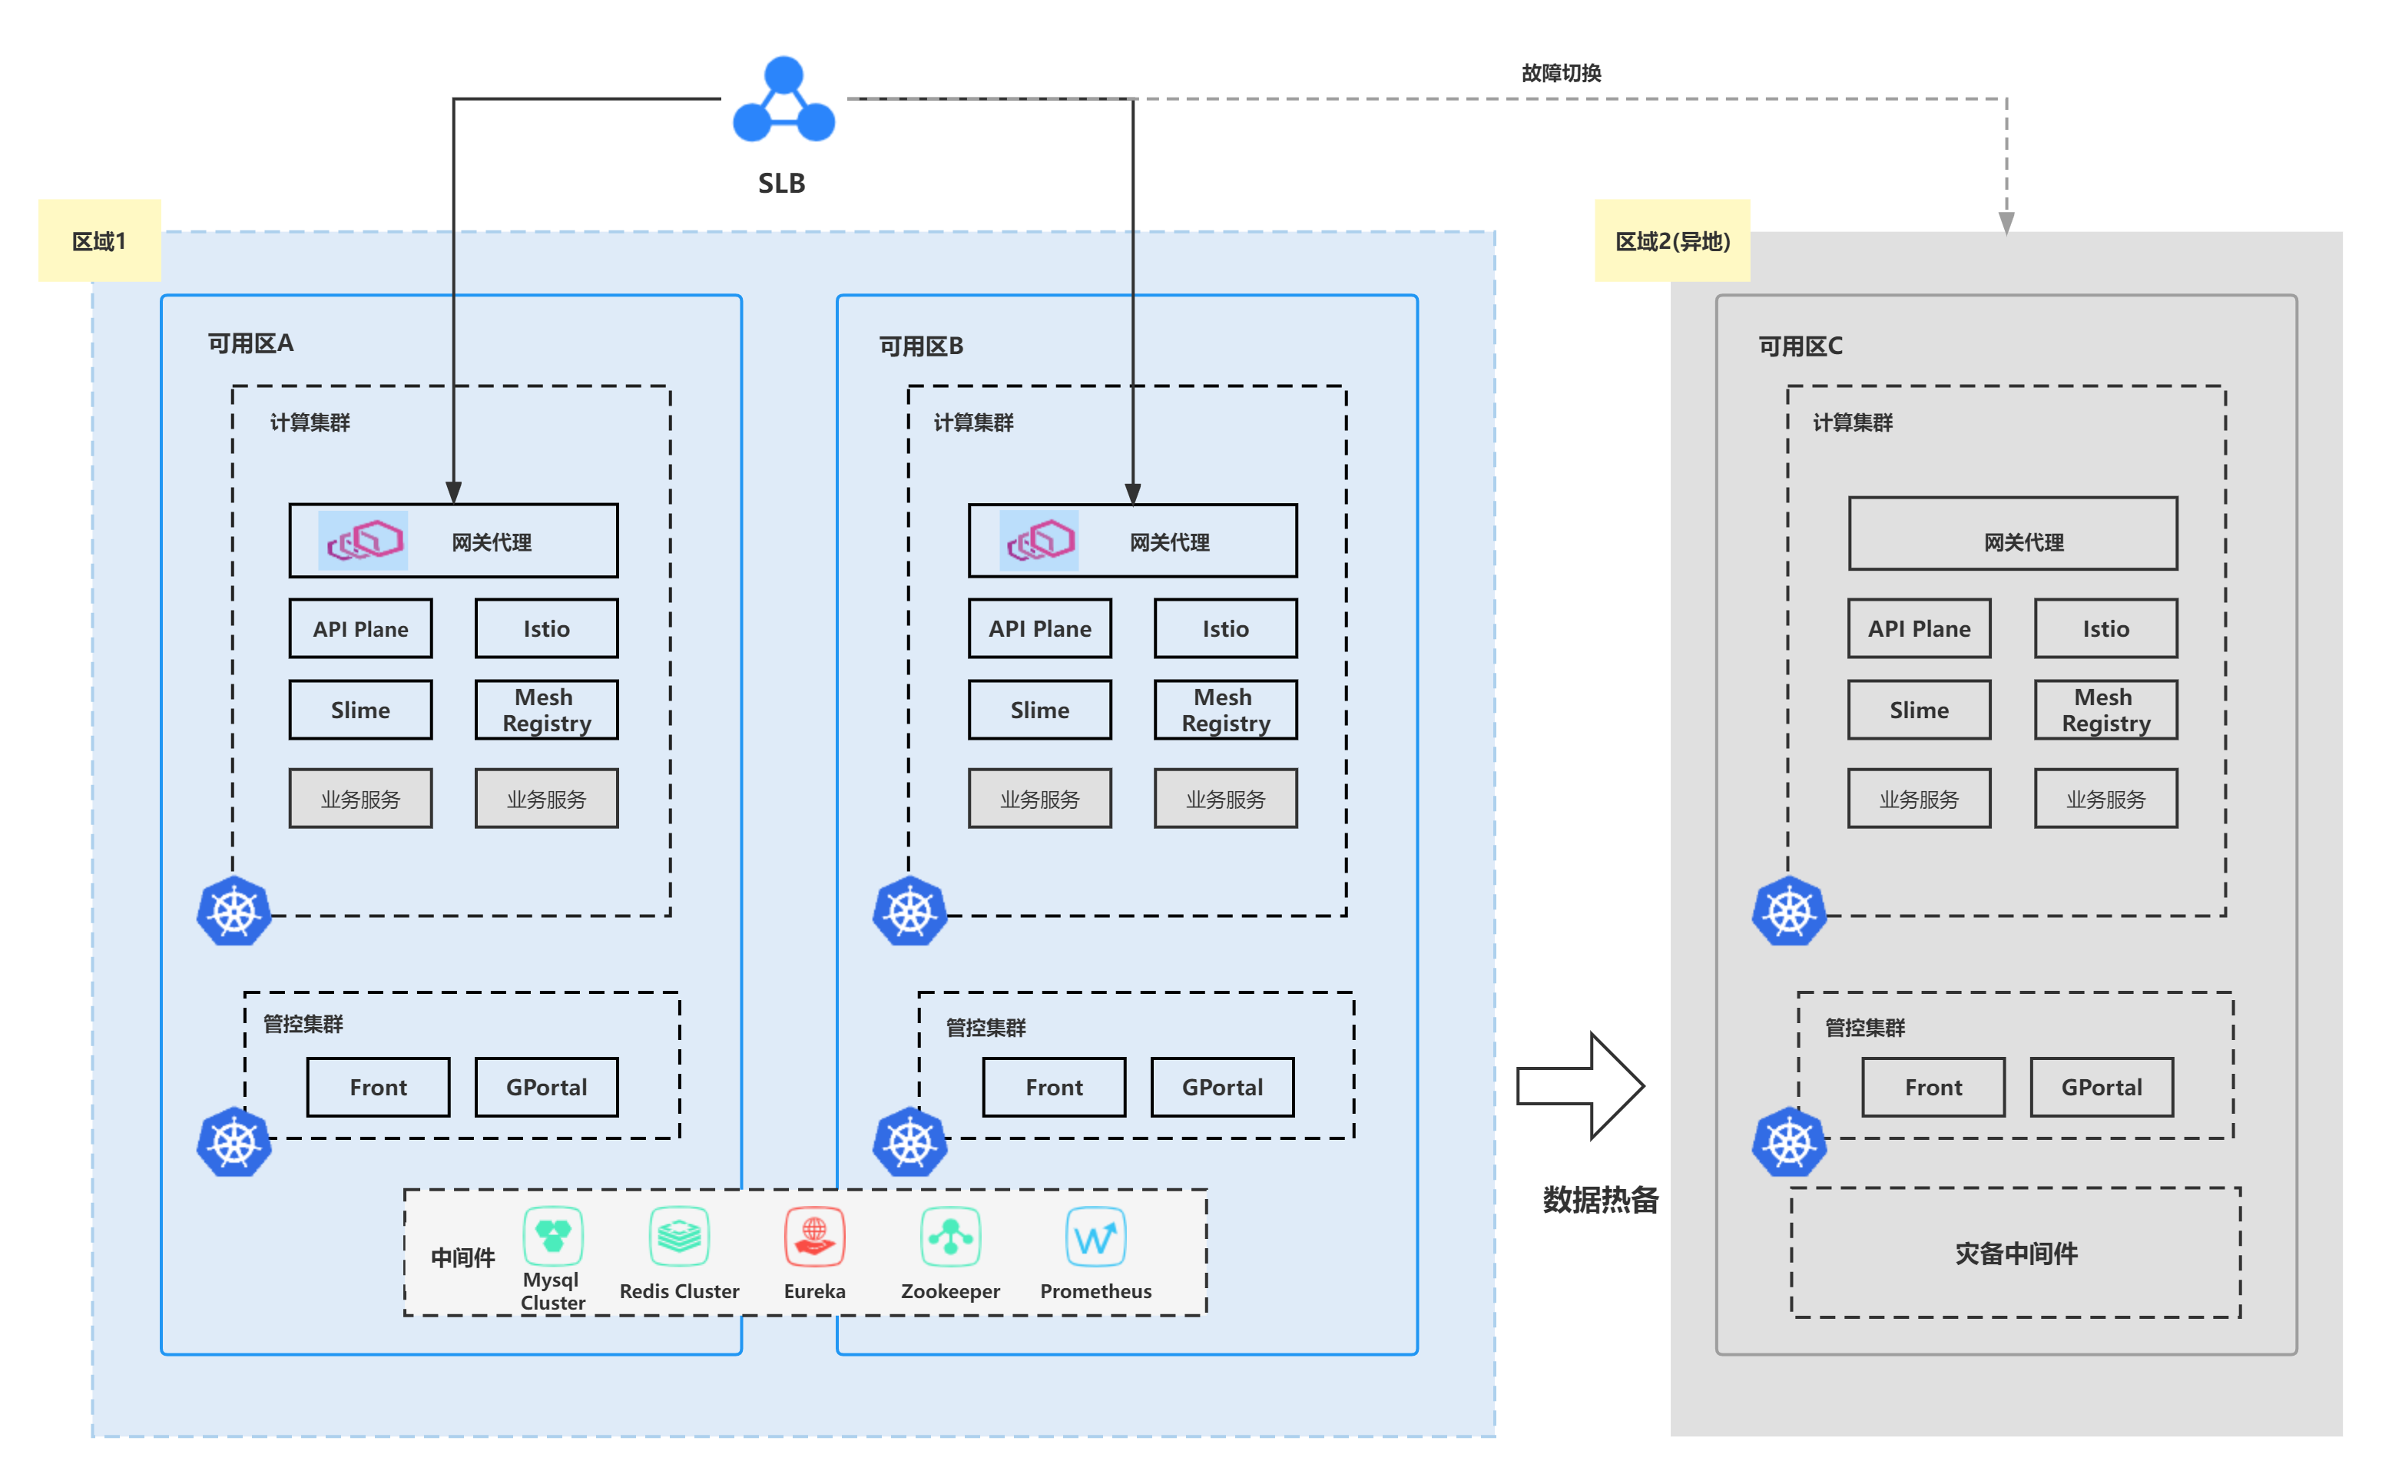Click right 业务服务 box in zone A

click(547, 798)
